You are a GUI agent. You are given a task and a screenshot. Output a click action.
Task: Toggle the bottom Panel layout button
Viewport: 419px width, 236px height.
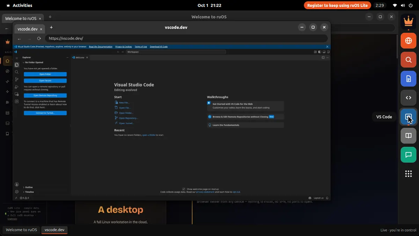pos(324,52)
